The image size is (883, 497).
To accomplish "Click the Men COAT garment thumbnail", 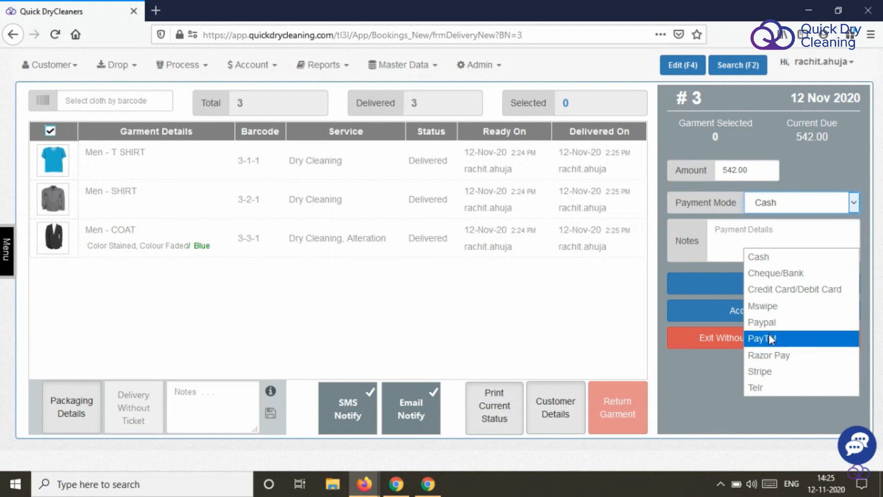I will click(53, 237).
